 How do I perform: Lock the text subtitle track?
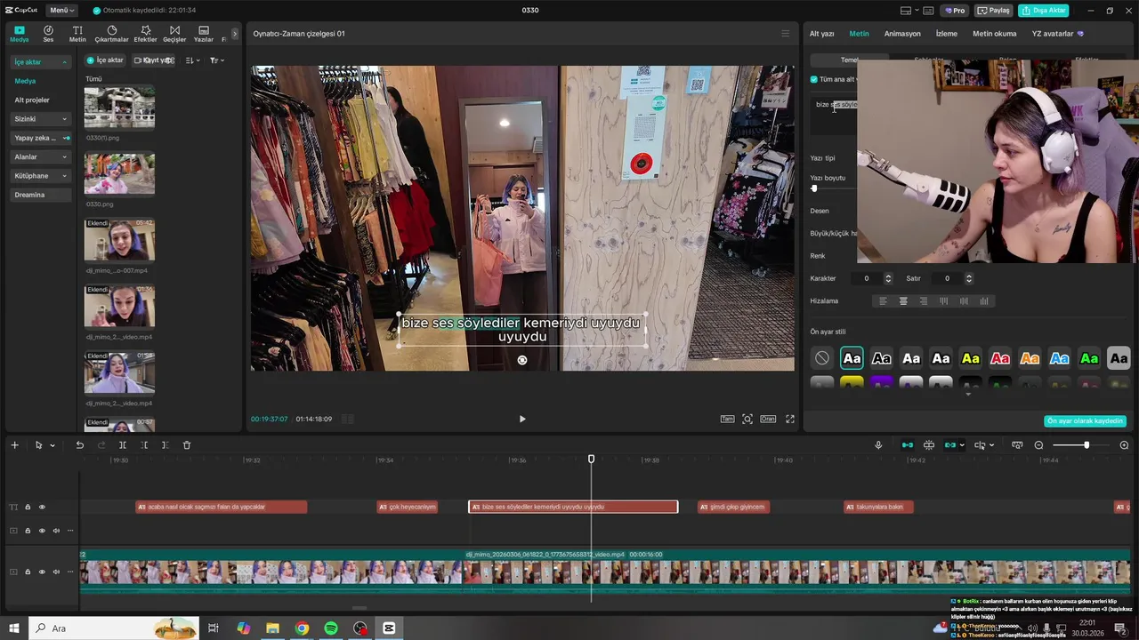coord(28,507)
